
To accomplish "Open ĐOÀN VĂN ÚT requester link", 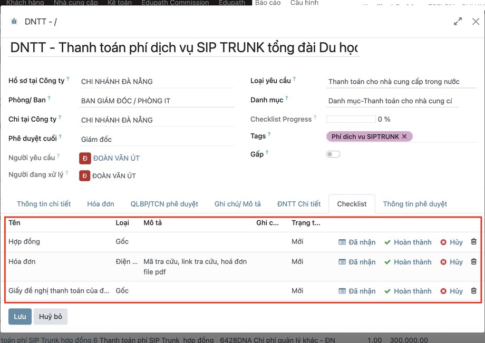I will [x=117, y=158].
